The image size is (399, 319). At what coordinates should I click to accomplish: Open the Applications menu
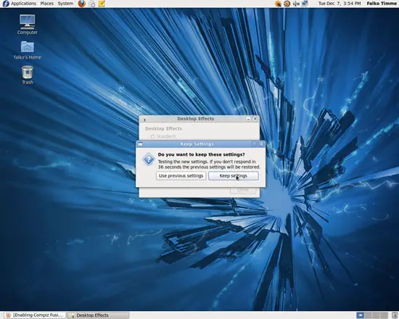23,4
